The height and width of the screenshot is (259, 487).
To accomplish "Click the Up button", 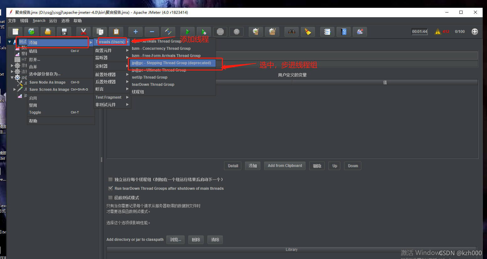I will pos(335,166).
